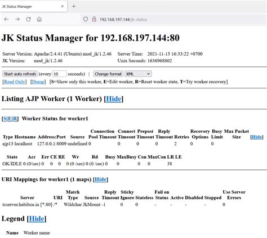Edit the refresh interval seconds field
Image resolution: width=267 pixels, height=238 pixels.
(x=59, y=74)
